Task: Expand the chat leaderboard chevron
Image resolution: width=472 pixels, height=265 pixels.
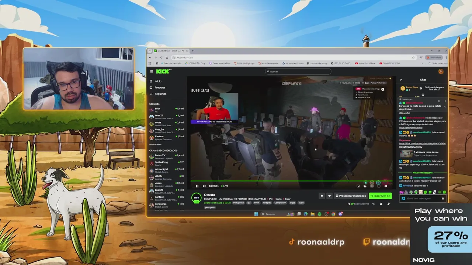Action: 423,95
